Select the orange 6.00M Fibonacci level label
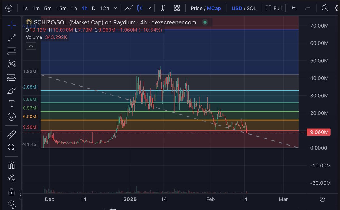Image resolution: width=340 pixels, height=210 pixels. coord(30,117)
